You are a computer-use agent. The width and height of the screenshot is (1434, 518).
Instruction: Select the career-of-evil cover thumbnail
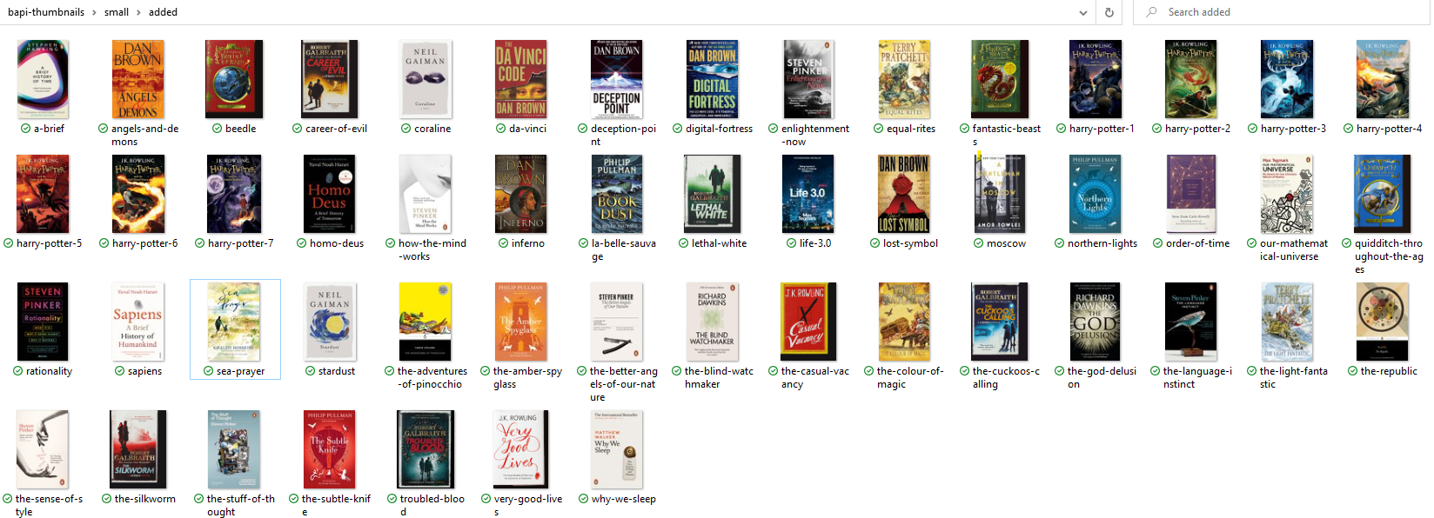(330, 79)
